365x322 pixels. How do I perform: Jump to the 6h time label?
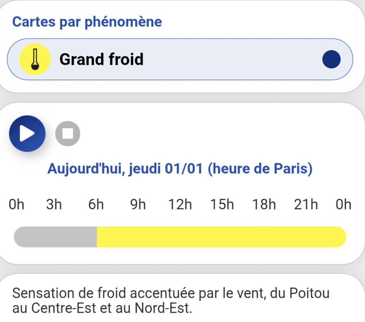click(96, 205)
